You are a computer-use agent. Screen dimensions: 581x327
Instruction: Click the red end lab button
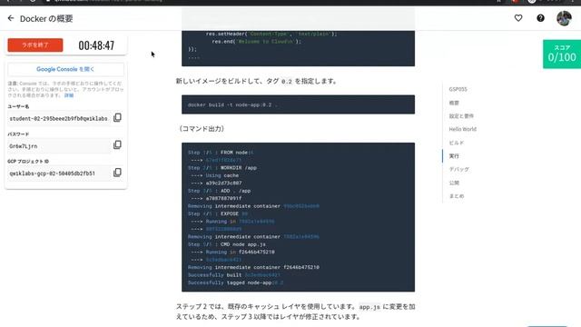pos(35,45)
